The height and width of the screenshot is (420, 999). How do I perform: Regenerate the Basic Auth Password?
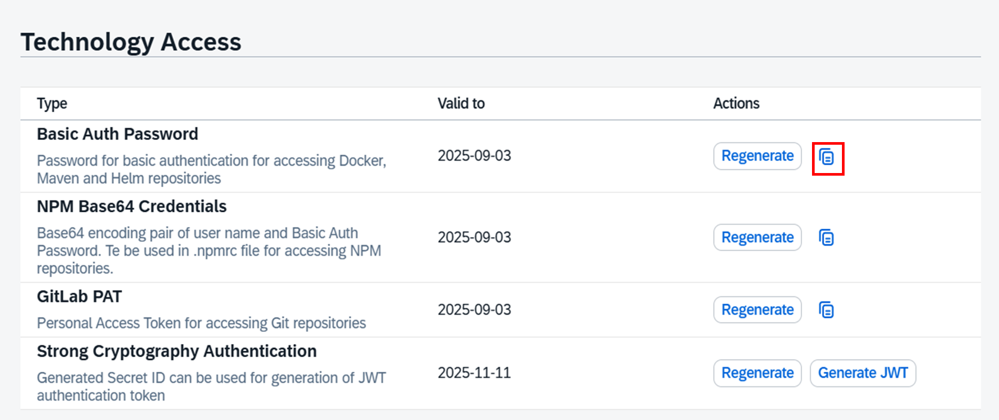click(x=757, y=156)
